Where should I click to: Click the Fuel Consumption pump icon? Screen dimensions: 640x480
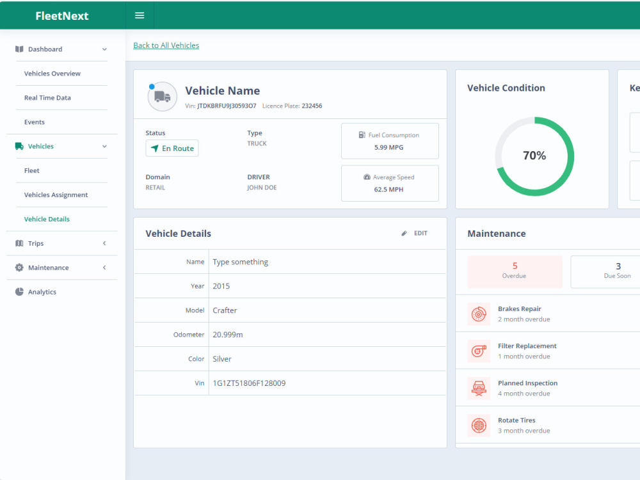pyautogui.click(x=362, y=134)
